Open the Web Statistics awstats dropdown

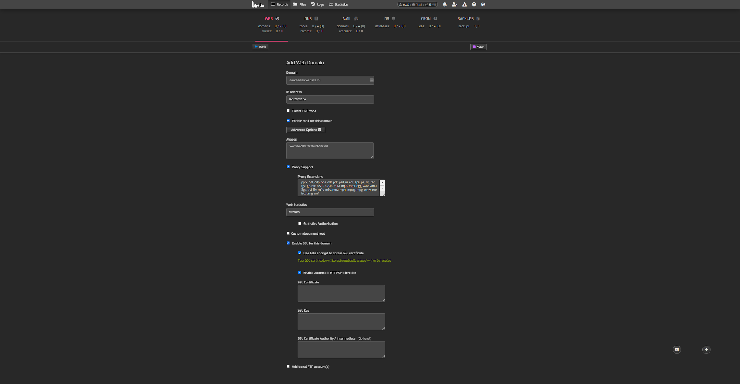coord(330,212)
